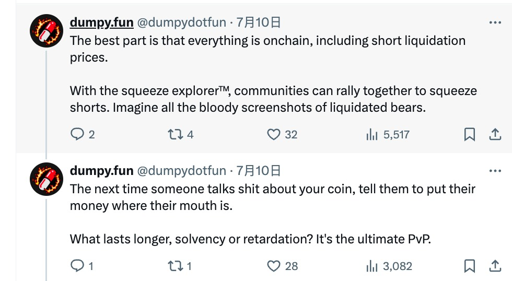Open dumpy.fun avatar on first tweet
Image resolution: width=512 pixels, height=281 pixels.
(x=46, y=31)
